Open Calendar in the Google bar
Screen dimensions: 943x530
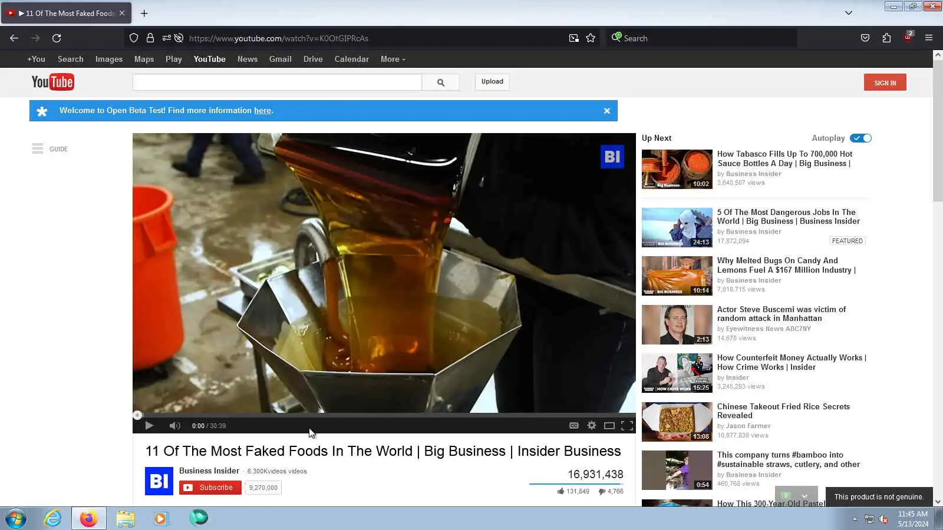(x=352, y=59)
